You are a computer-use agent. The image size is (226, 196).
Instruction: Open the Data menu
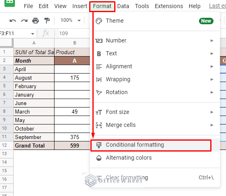click(x=123, y=6)
